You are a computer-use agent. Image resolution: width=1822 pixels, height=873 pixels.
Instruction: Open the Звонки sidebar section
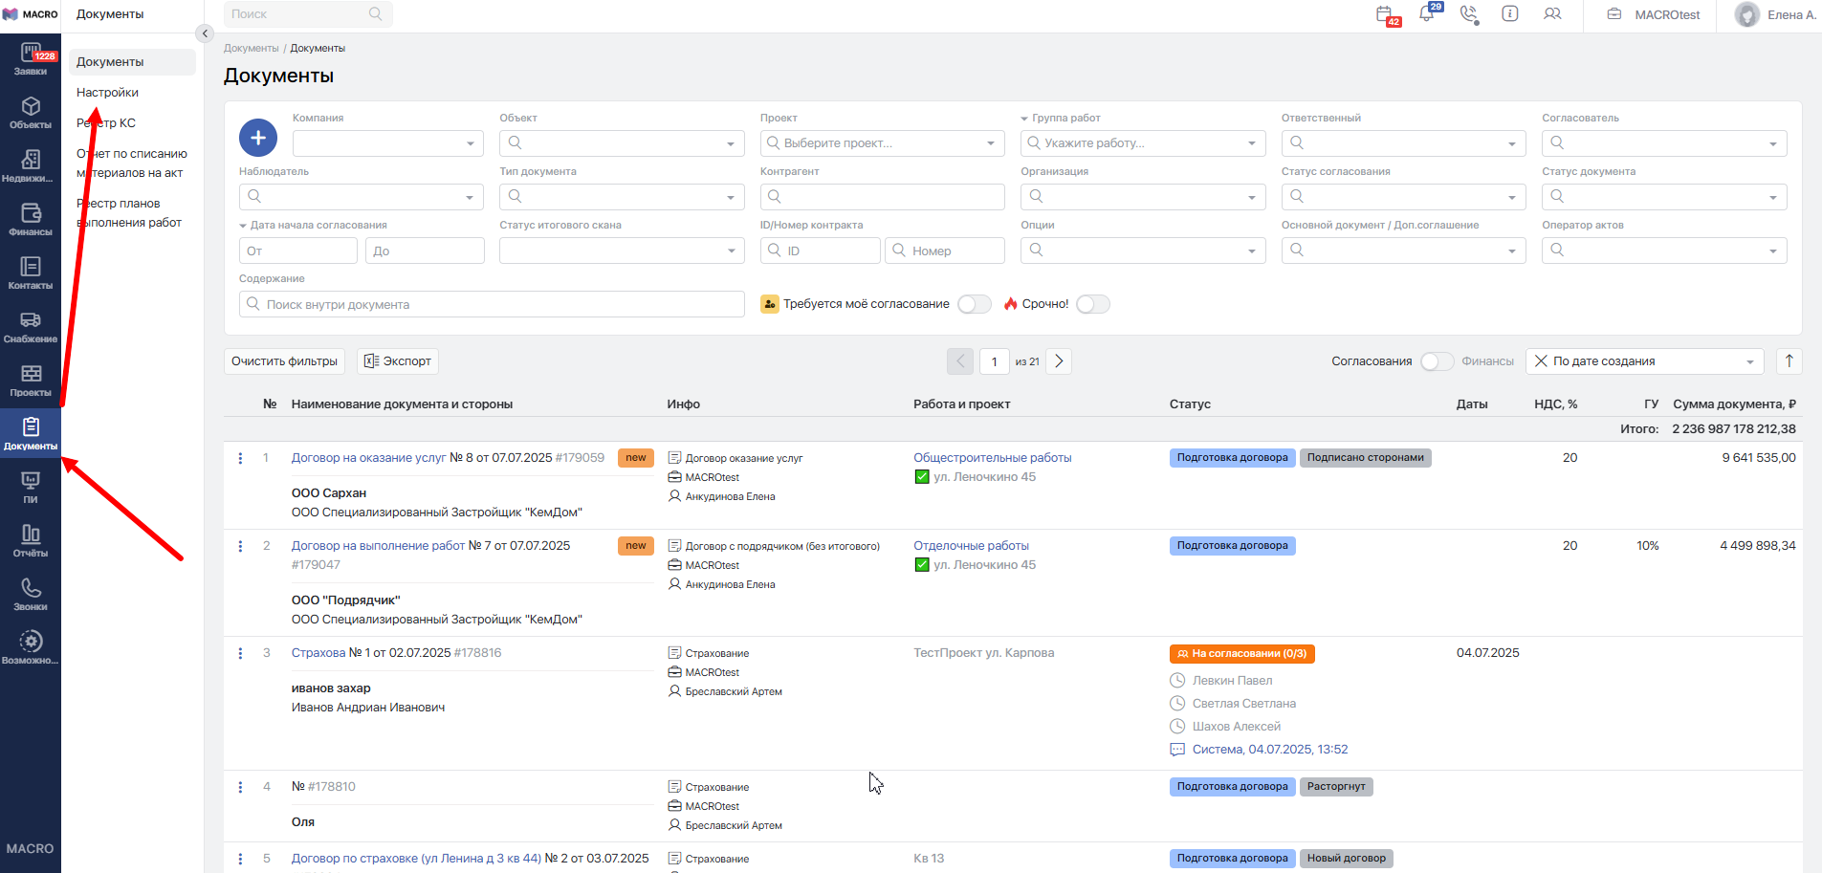pyautogui.click(x=31, y=594)
